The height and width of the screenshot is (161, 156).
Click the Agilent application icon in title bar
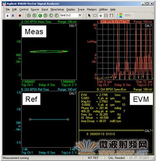tap(4, 4)
